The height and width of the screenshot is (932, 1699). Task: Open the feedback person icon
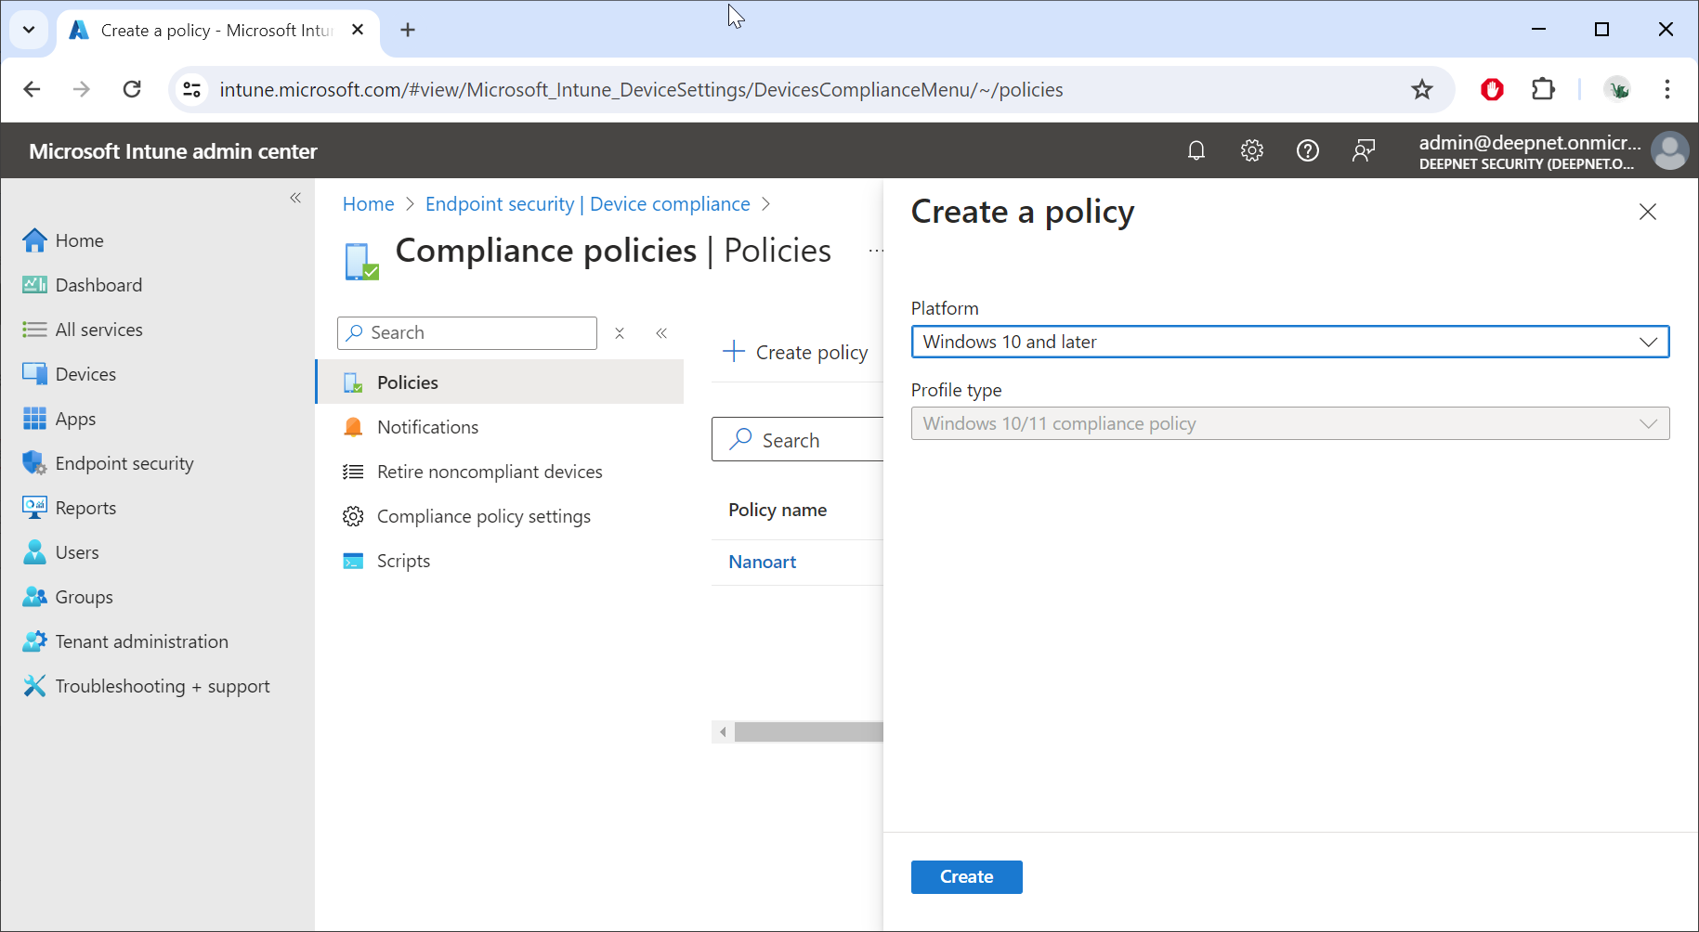1364,150
